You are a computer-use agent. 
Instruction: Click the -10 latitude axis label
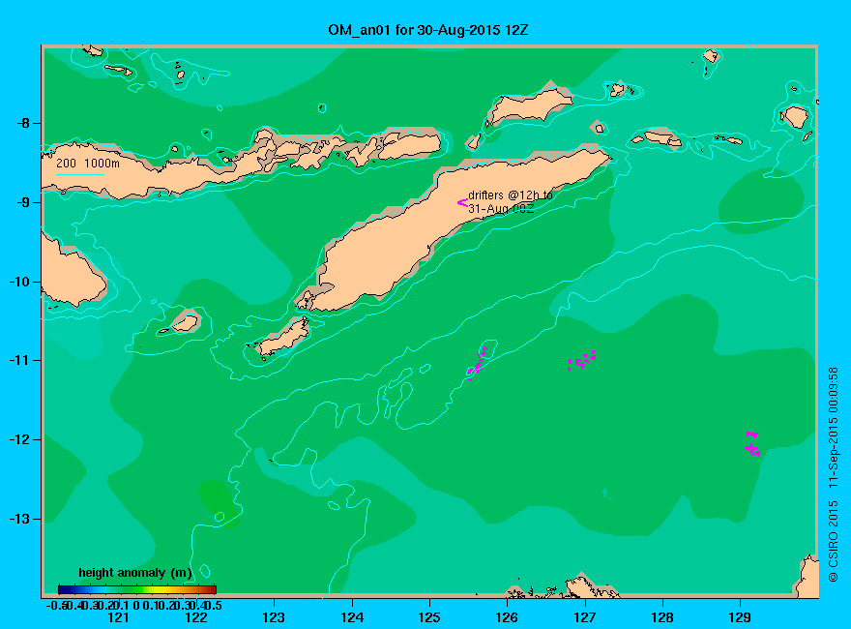19,282
